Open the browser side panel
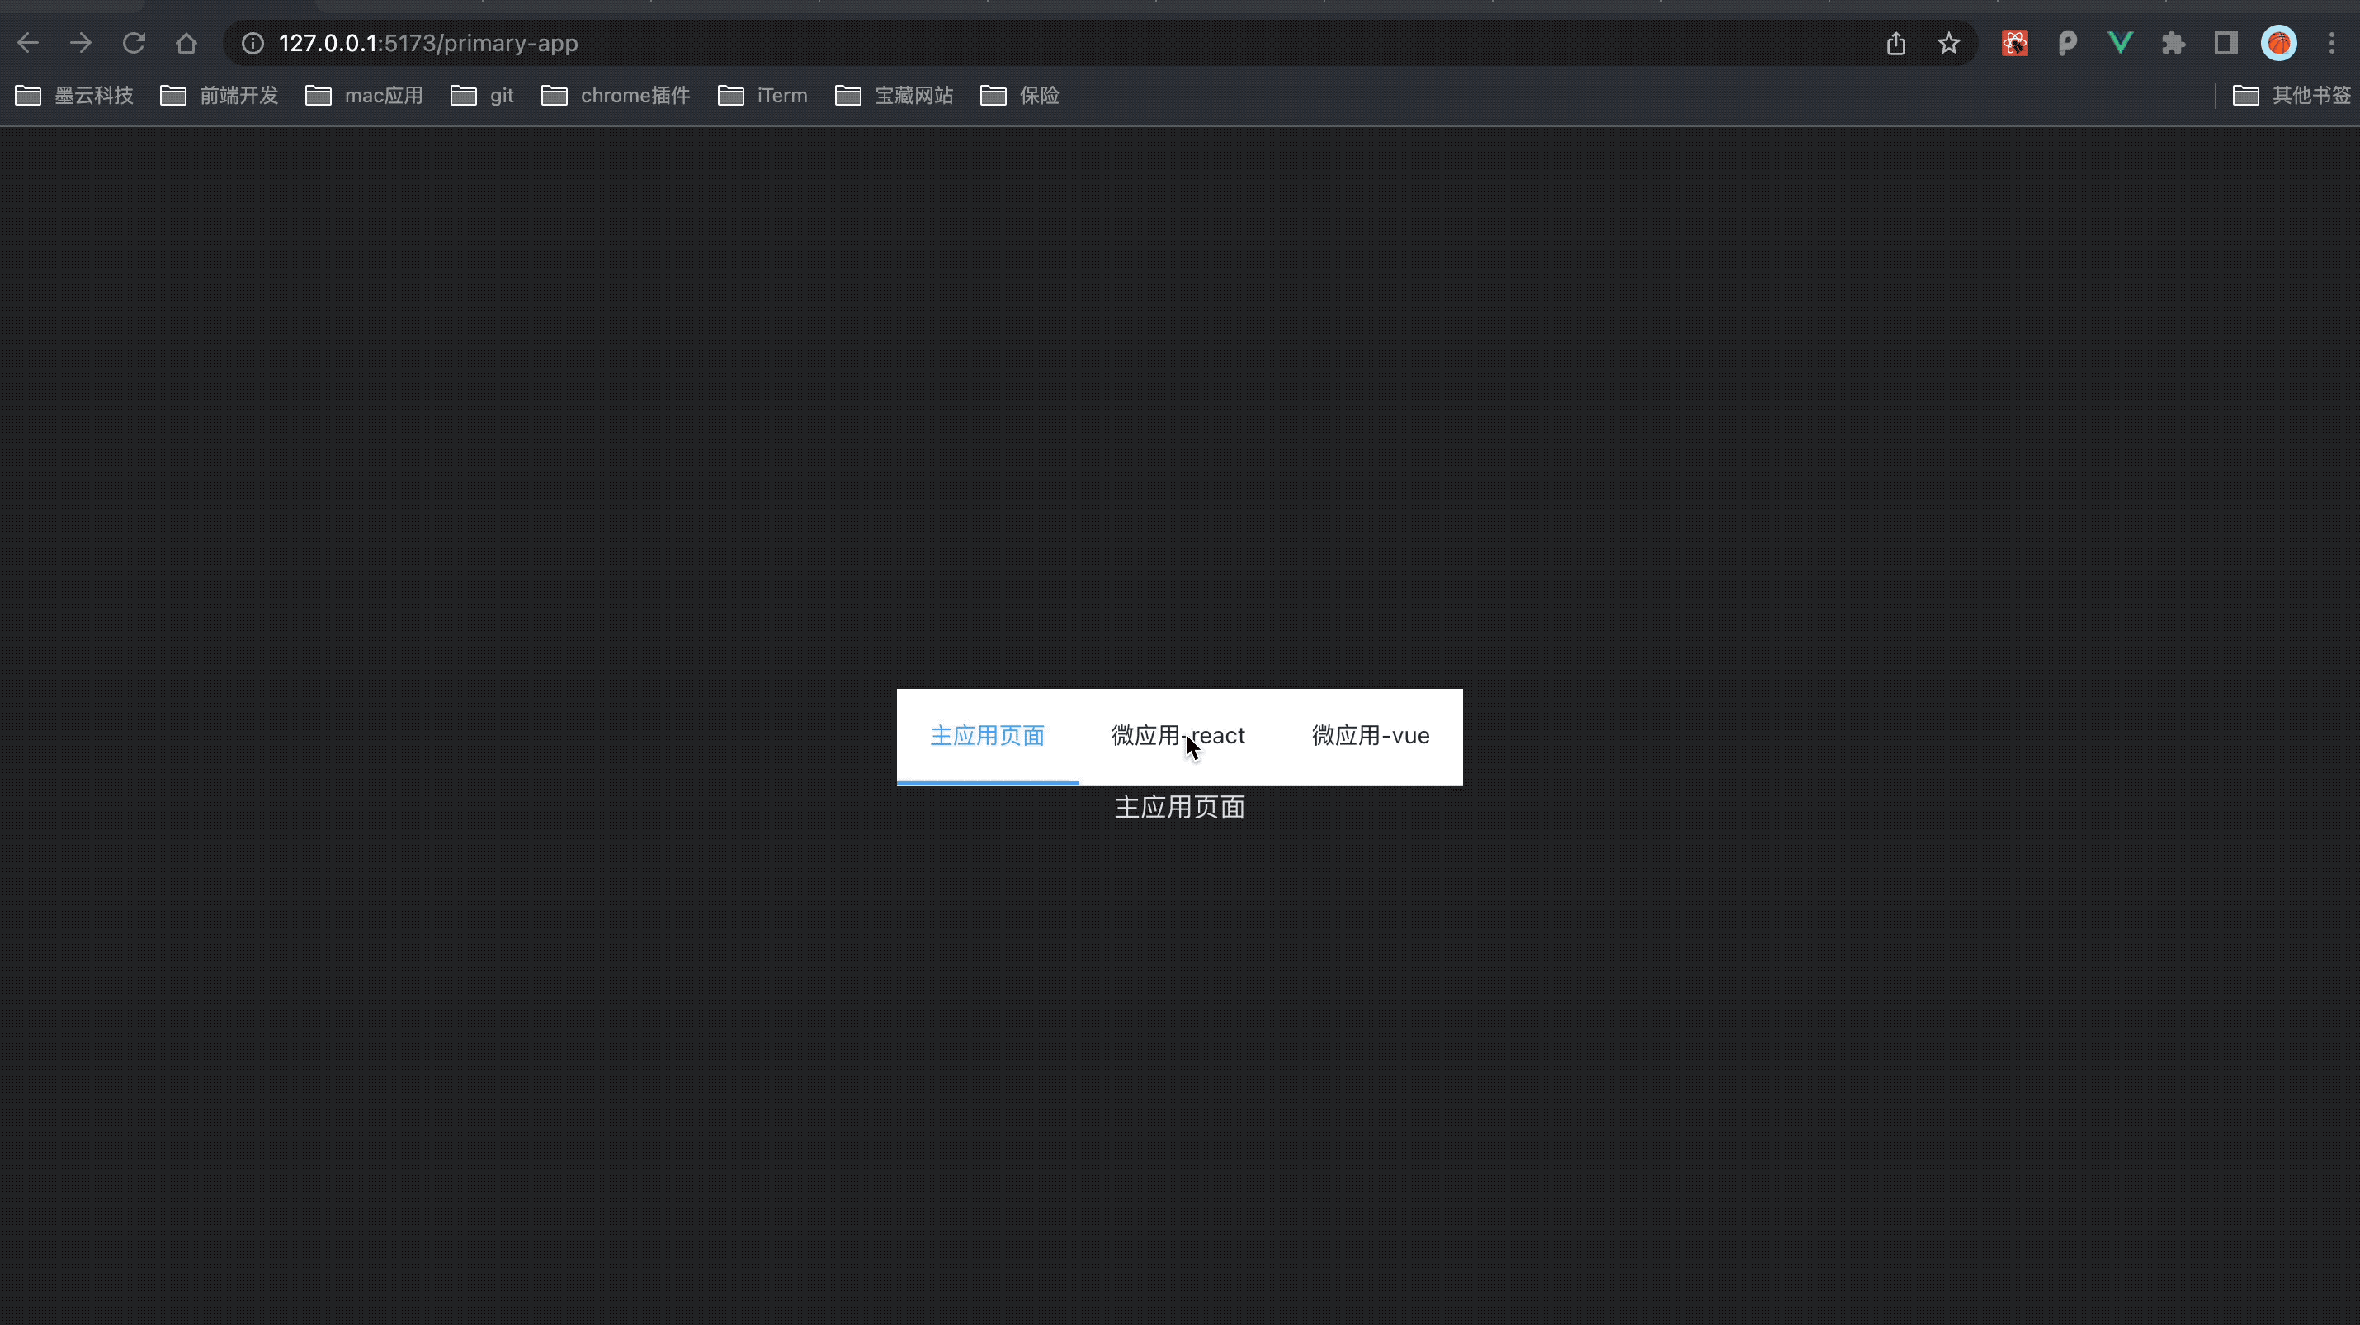This screenshot has width=2360, height=1325. [x=2226, y=43]
